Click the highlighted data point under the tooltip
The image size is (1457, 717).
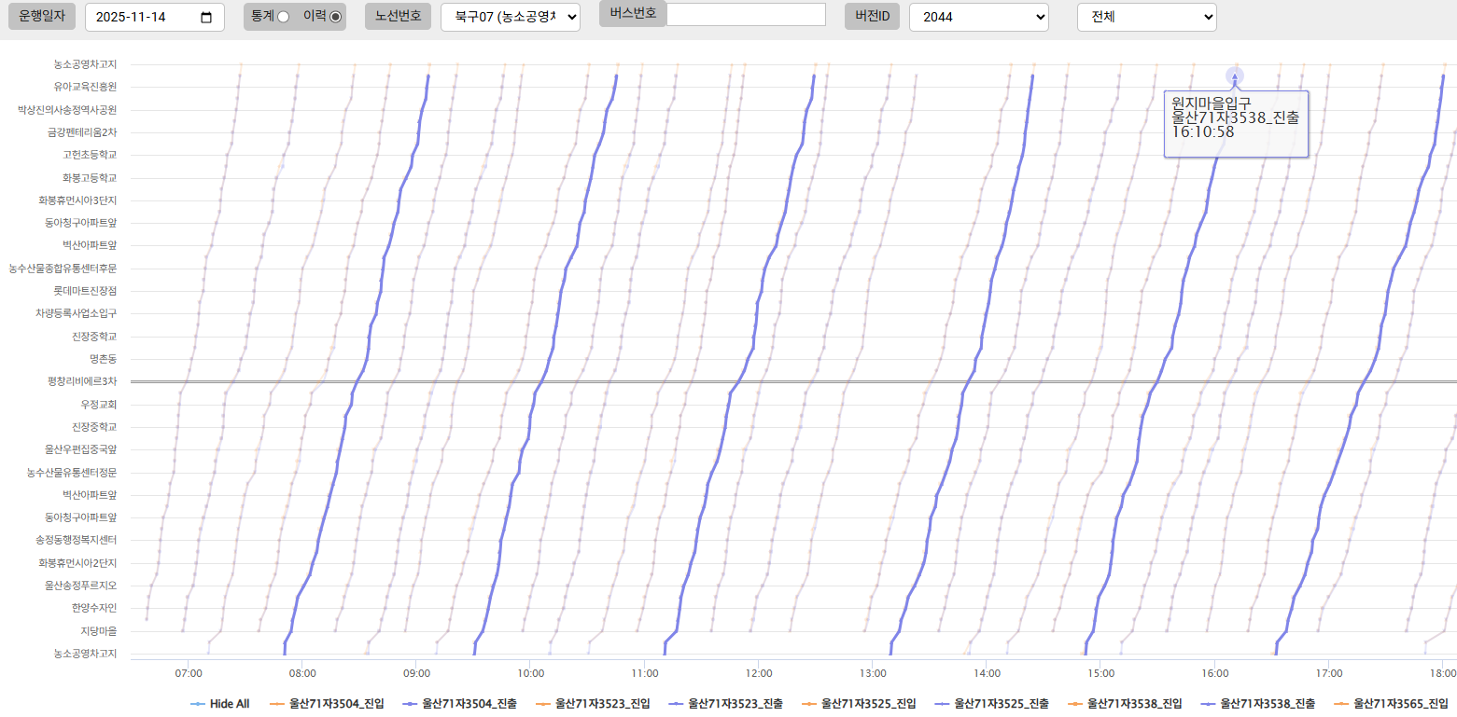[x=1235, y=76]
